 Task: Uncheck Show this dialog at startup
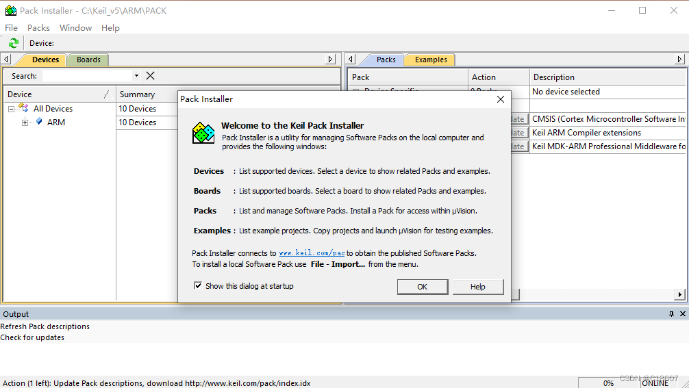tap(198, 286)
